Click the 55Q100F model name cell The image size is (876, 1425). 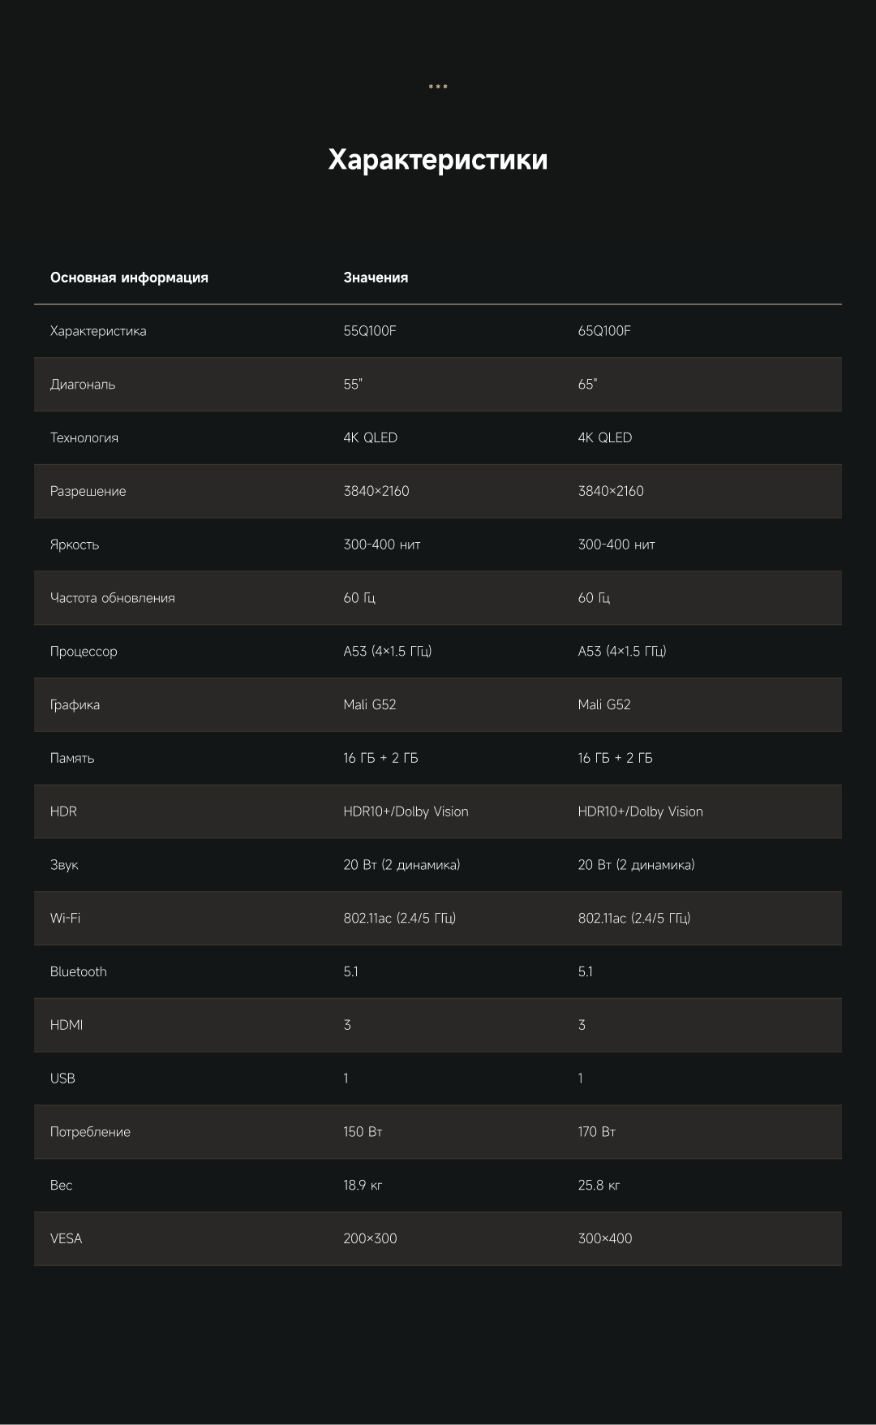[370, 331]
